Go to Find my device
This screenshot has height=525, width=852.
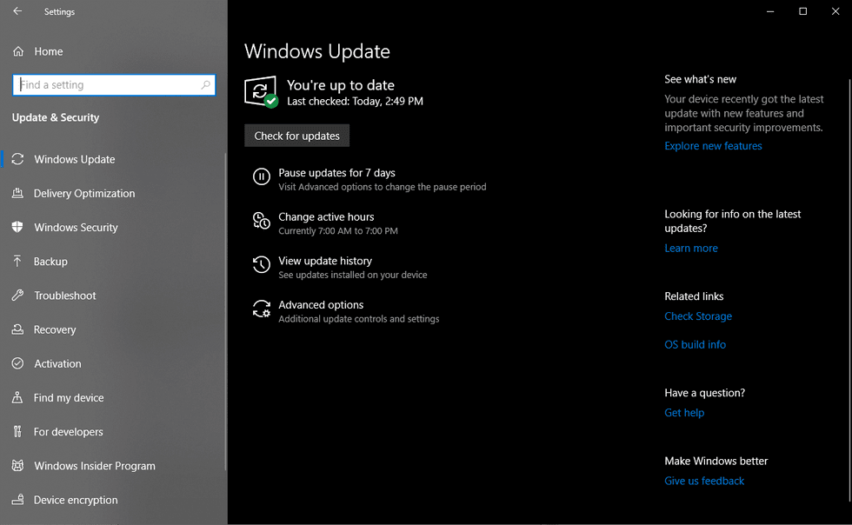(69, 398)
